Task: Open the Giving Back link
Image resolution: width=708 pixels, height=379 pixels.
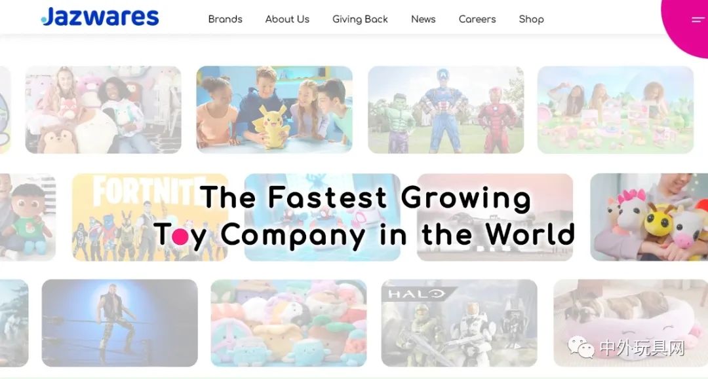Action: coord(360,20)
